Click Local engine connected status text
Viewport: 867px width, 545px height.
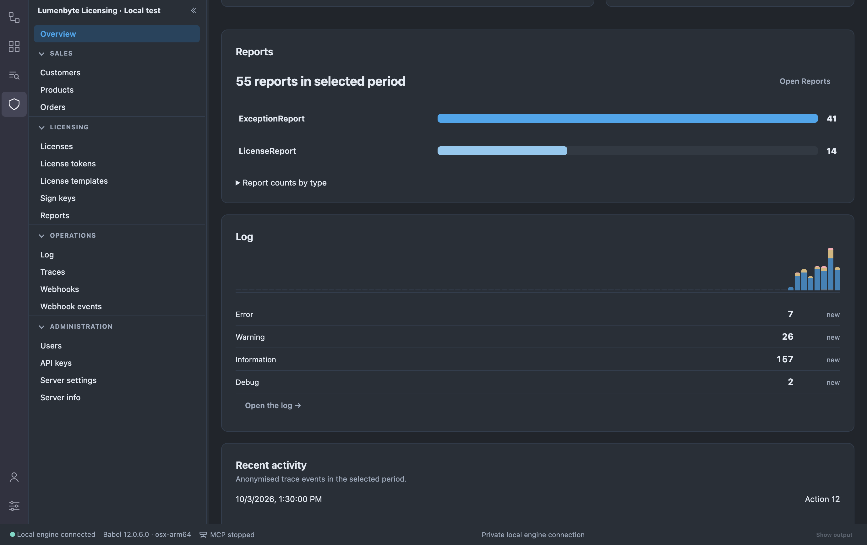click(x=56, y=535)
